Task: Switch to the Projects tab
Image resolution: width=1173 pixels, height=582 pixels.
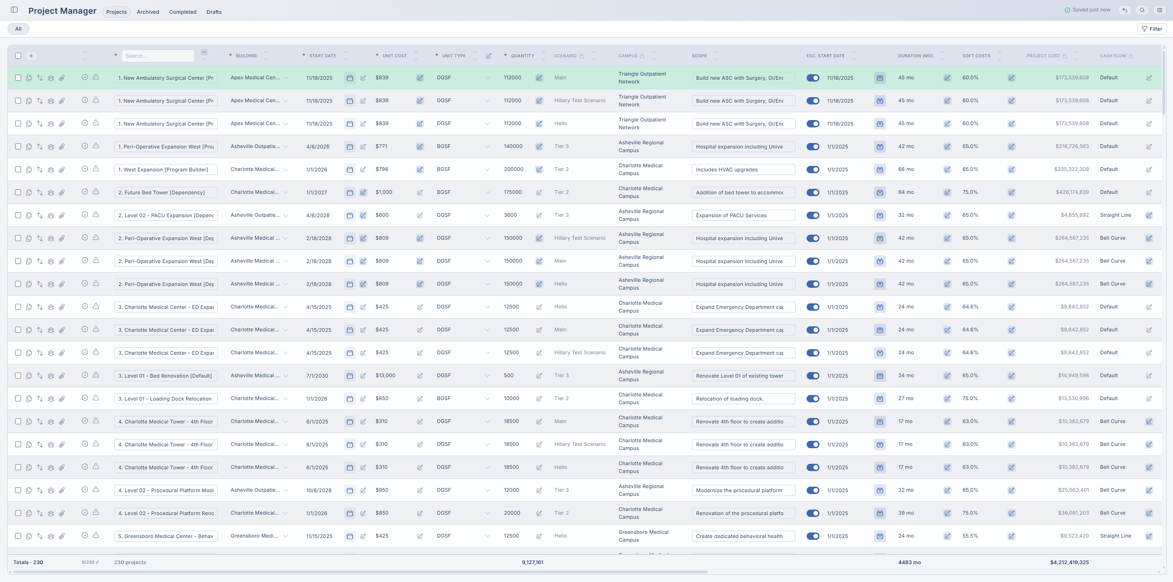Action: tap(116, 12)
